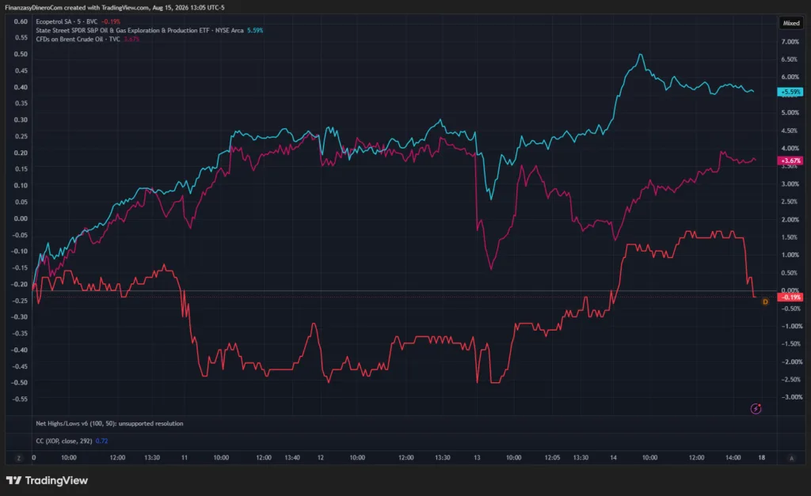Click the -0.19% value in Ecopetrol legend

pos(110,21)
